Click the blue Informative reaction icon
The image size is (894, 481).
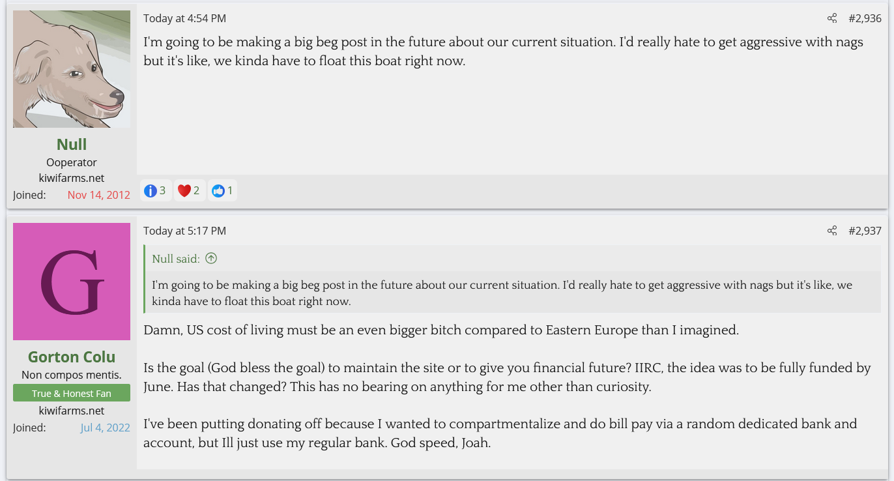151,190
